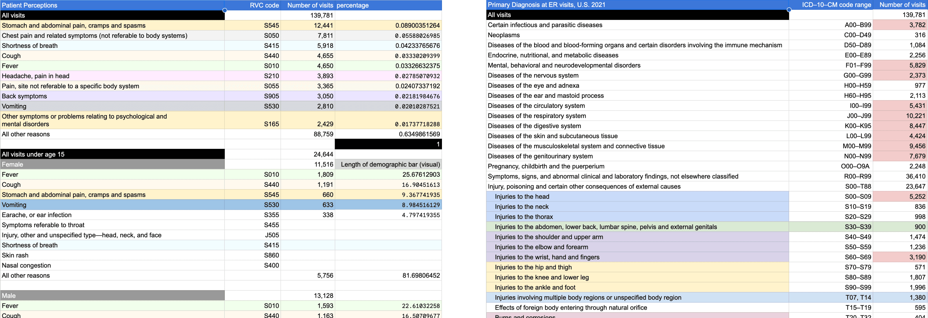This screenshot has width=928, height=318.
Task: Click the J505 code cell
Action: point(272,235)
